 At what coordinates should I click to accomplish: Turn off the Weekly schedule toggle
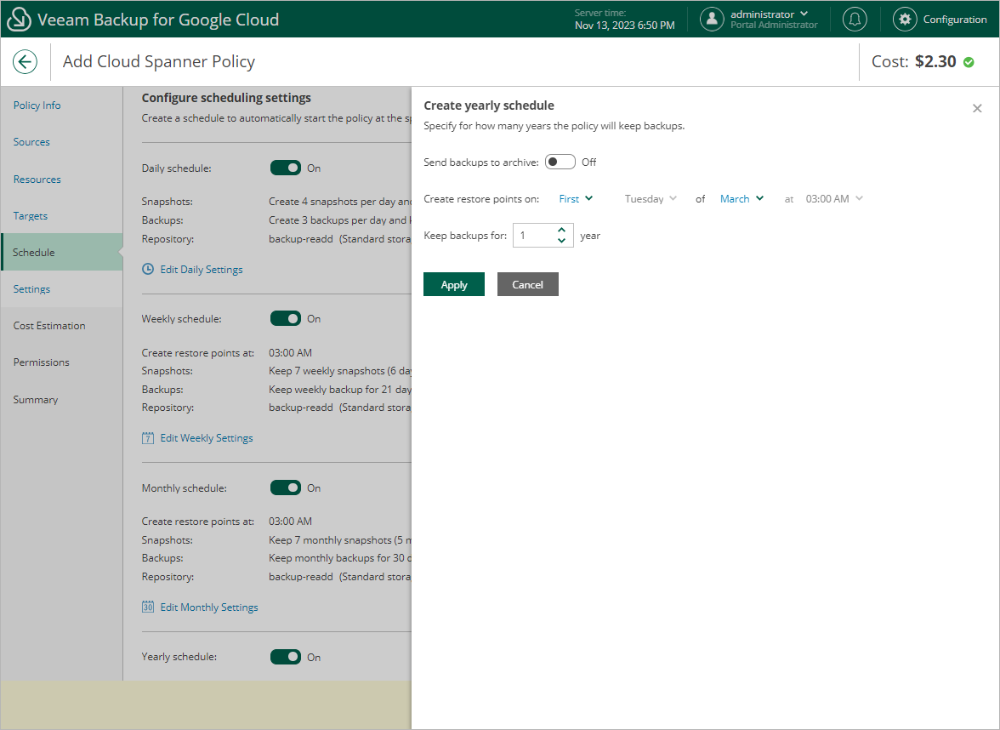coord(286,318)
